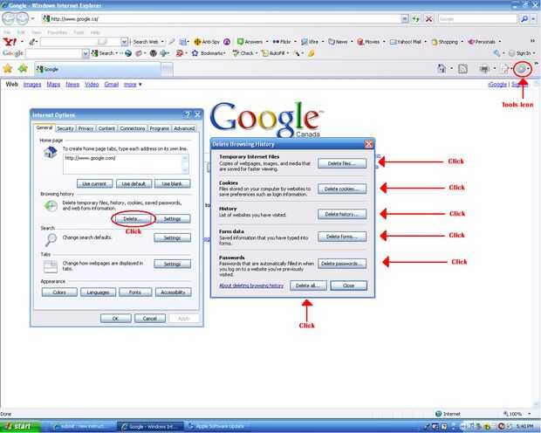Click the Tools gear icon in command bar
The image size is (541, 433).
pos(521,69)
